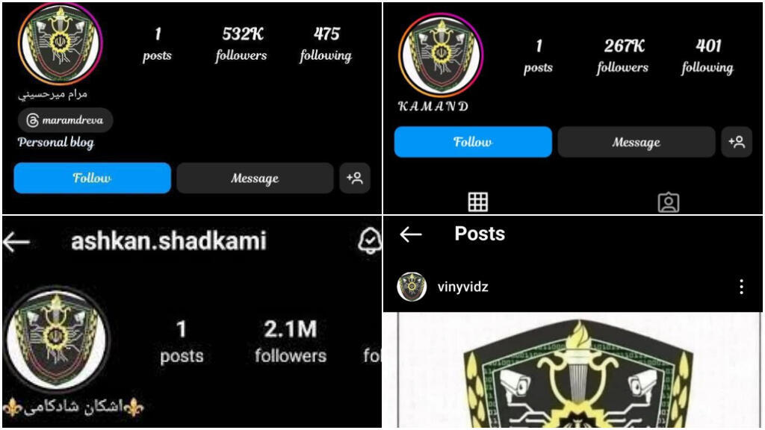Viewport: 765px width, 430px height.
Task: Message the KAMAND profile
Action: (637, 142)
